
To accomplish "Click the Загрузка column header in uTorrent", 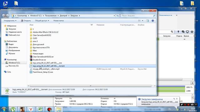I will pyautogui.click(x=167, y=36).
